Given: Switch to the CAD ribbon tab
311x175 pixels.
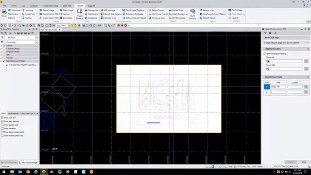Looking at the screenshot, I should click(x=23, y=6).
